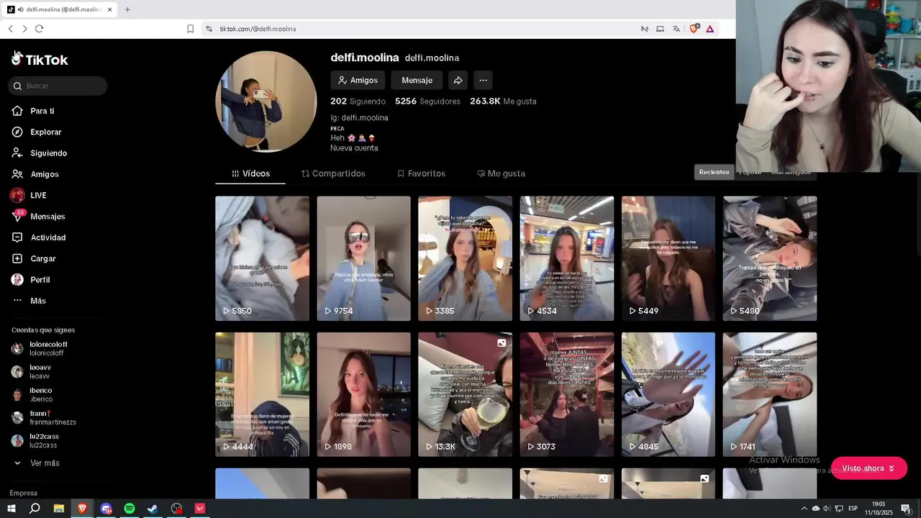Open the video with 4444 views
This screenshot has height=518, width=921.
tap(262, 394)
